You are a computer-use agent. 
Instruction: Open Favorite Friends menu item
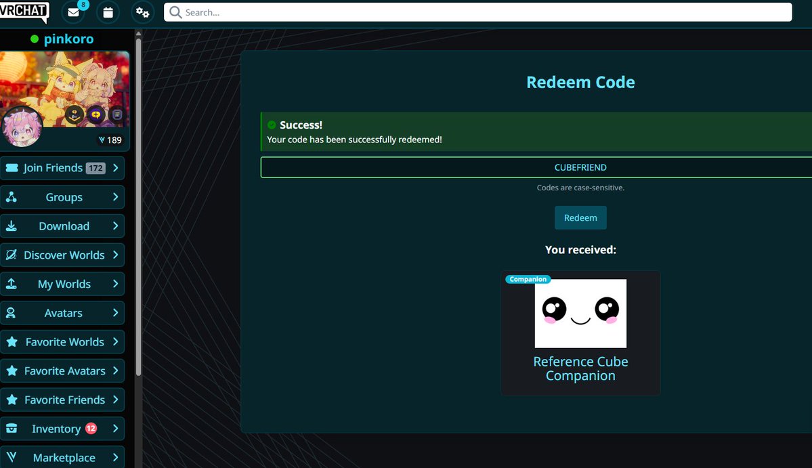[x=62, y=400]
